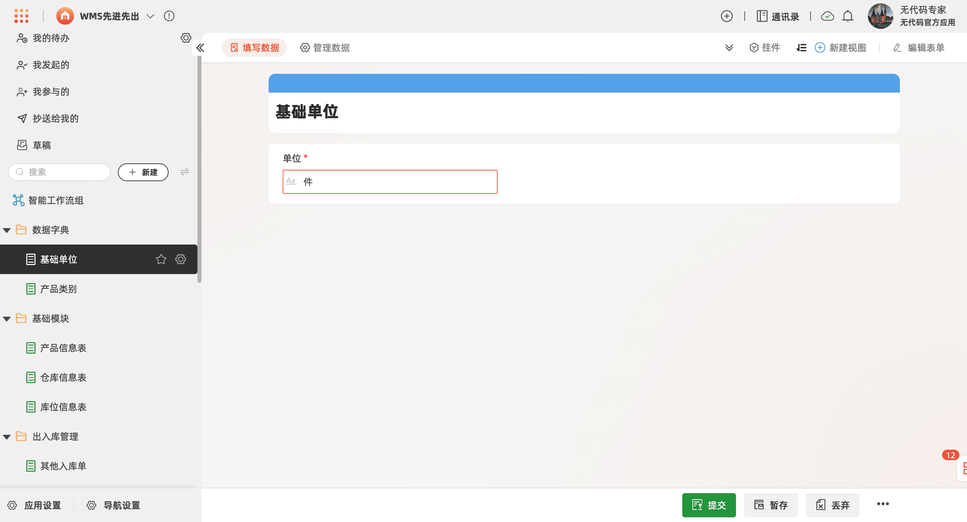Click the 单位 text input field
This screenshot has width=967, height=522.
389,182
